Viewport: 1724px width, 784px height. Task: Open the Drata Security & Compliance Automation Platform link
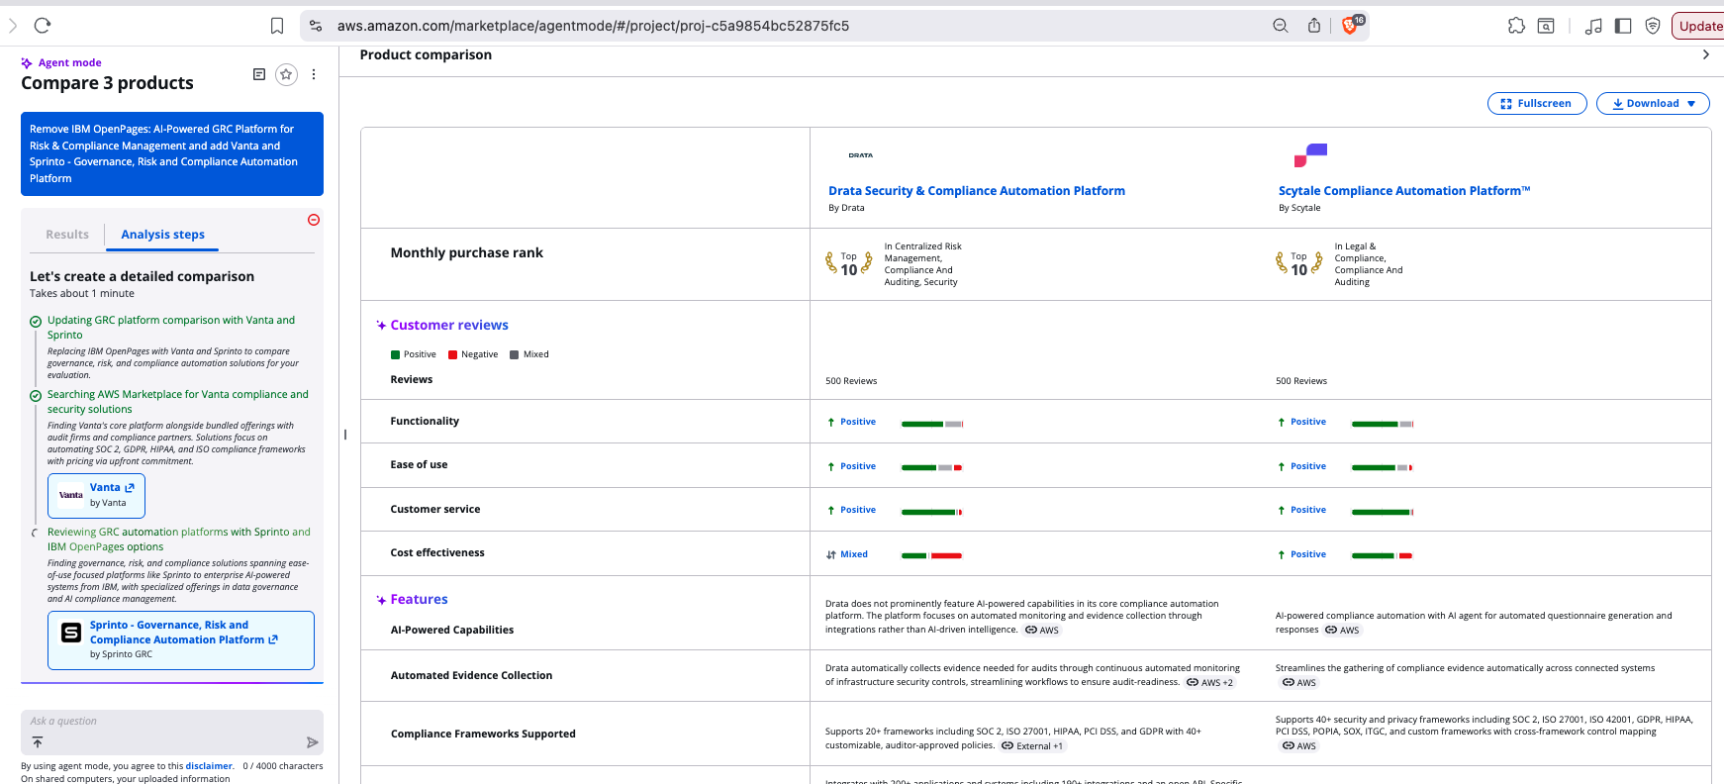tap(976, 191)
